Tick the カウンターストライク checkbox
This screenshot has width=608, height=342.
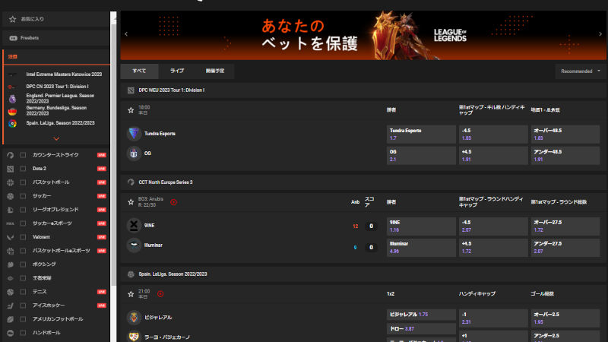(24, 155)
